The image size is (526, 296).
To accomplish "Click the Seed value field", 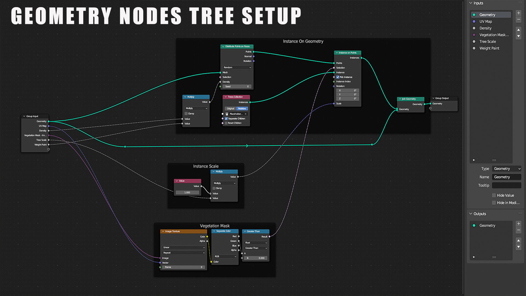I will 237,87.
